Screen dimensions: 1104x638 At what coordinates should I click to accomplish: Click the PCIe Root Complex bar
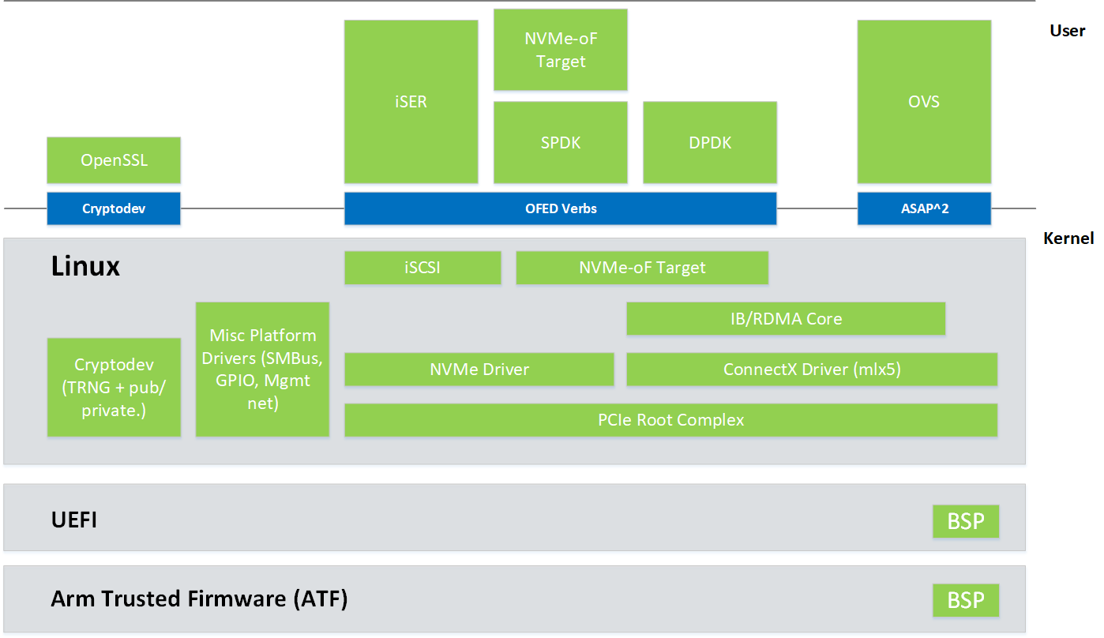(670, 419)
